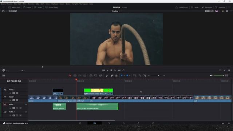Click Full Extent Zoom icon
233x131 pixels.
[x=135, y=76]
